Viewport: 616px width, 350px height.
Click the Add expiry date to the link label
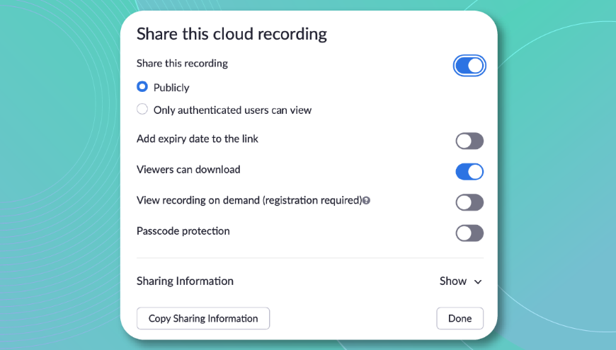[x=197, y=139]
